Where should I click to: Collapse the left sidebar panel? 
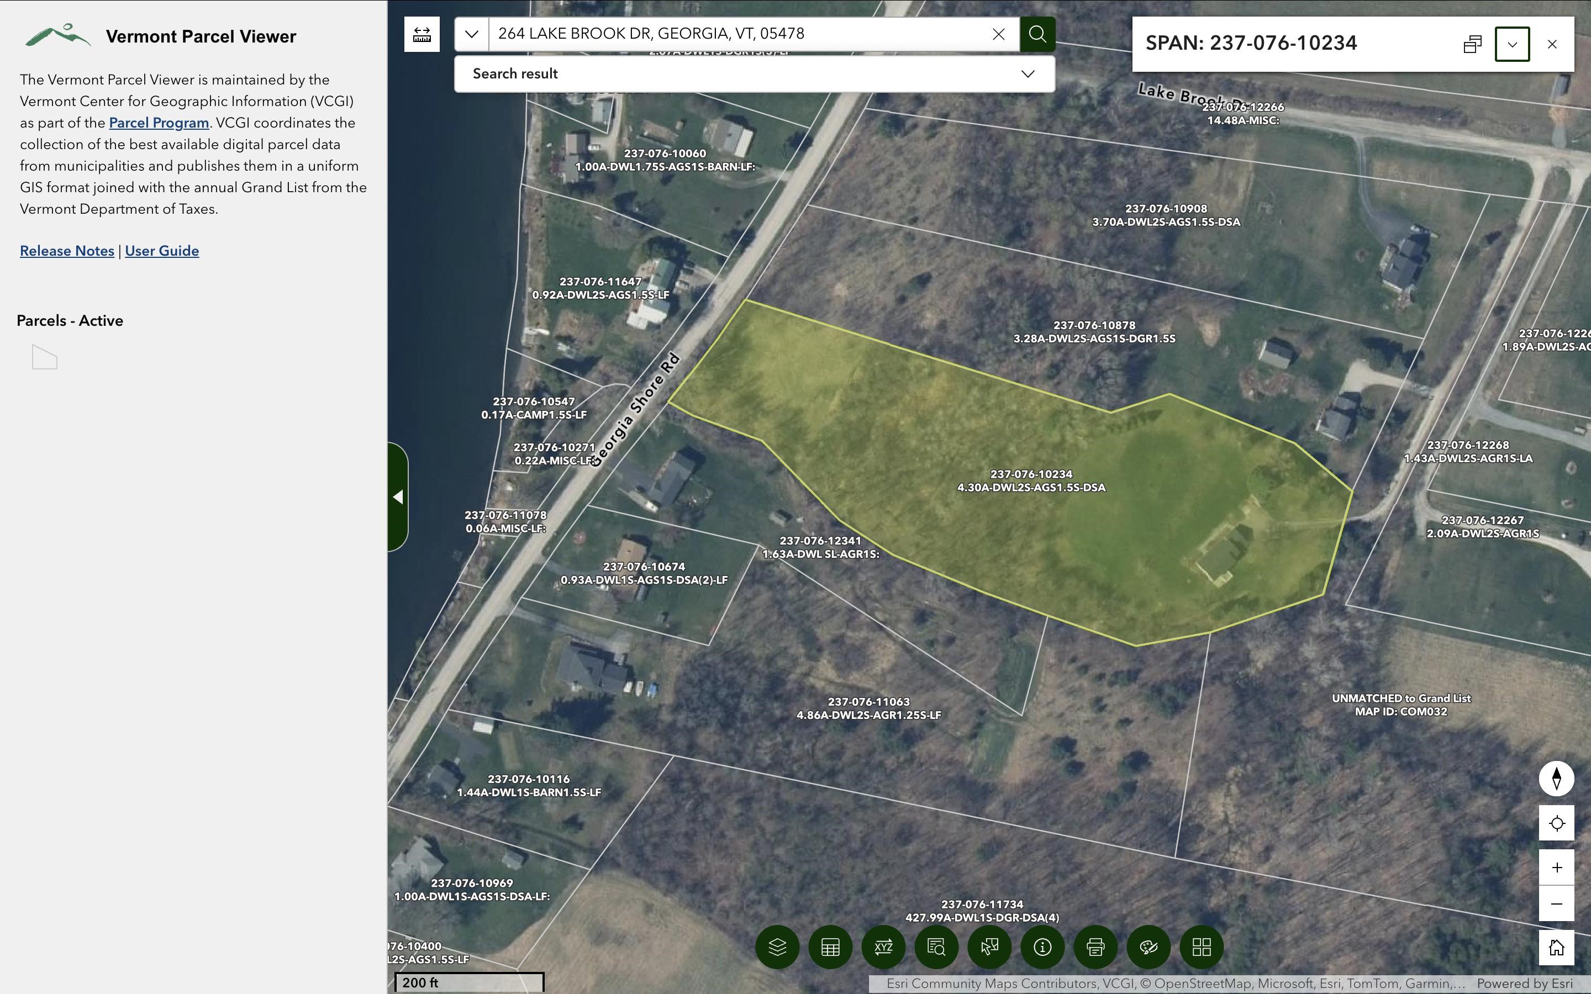(398, 497)
